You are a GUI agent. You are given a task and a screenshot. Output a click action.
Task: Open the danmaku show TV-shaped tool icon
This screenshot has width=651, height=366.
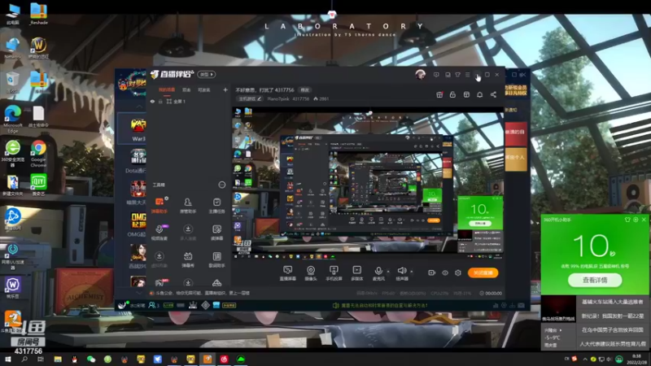[188, 256]
